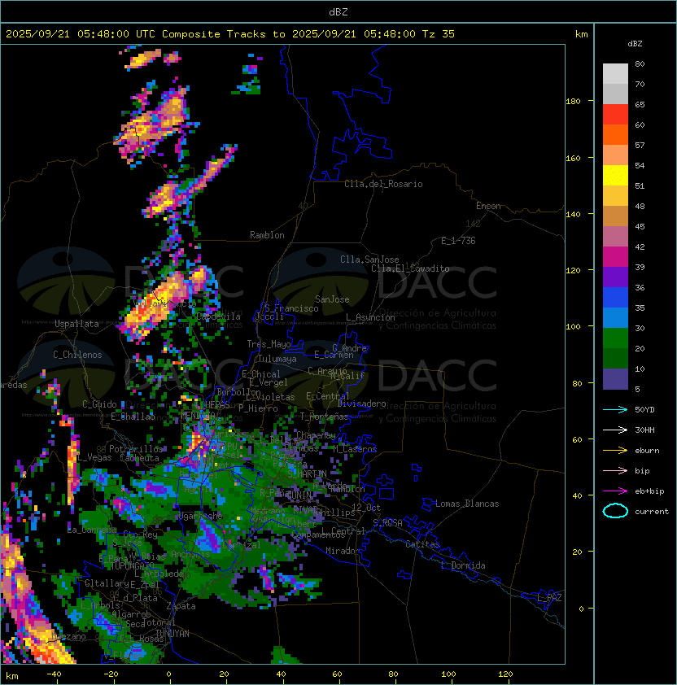
Task: Click the L_PAZ map label
Action: (549, 598)
